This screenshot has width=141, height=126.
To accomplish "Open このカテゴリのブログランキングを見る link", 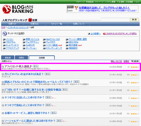I will pos(121,34).
